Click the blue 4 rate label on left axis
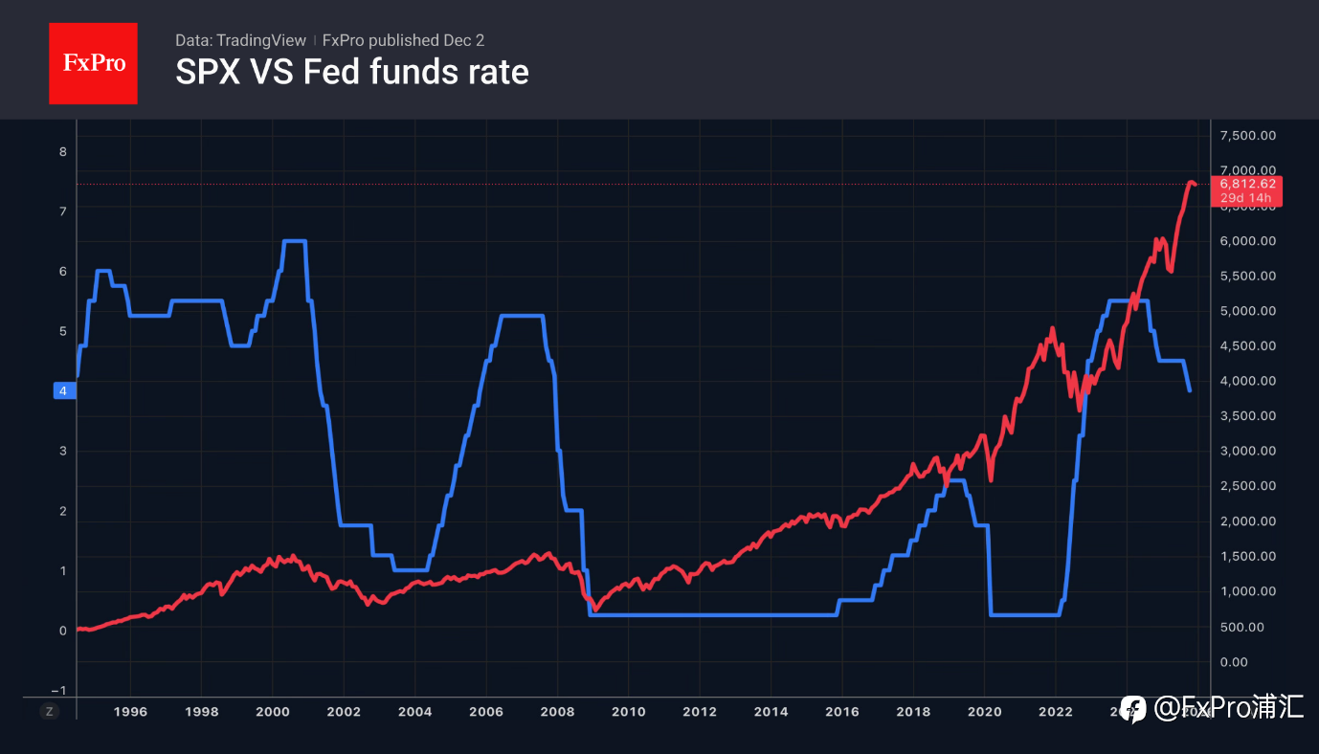The image size is (1319, 754). (63, 390)
